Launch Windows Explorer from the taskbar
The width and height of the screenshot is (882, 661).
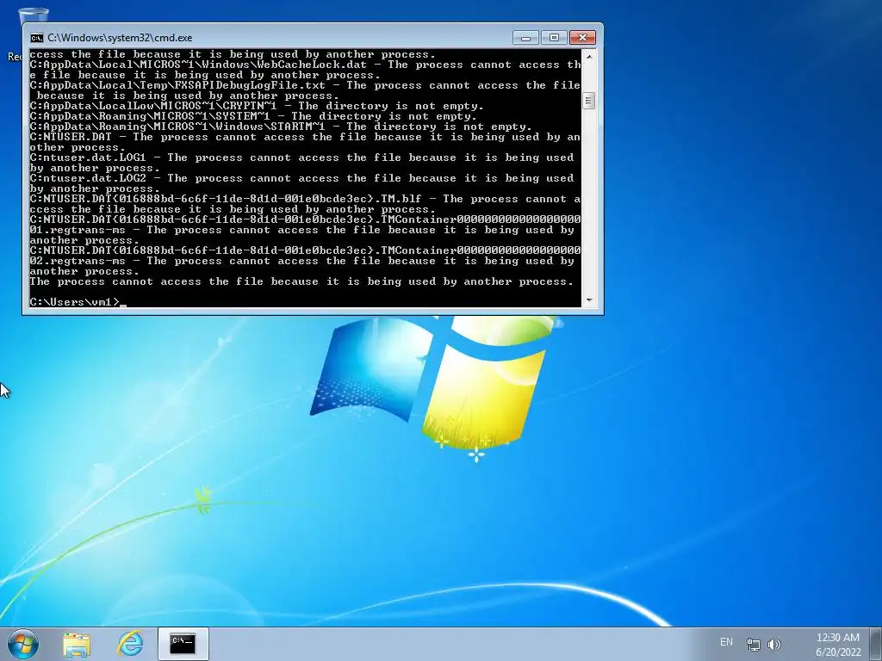point(77,644)
